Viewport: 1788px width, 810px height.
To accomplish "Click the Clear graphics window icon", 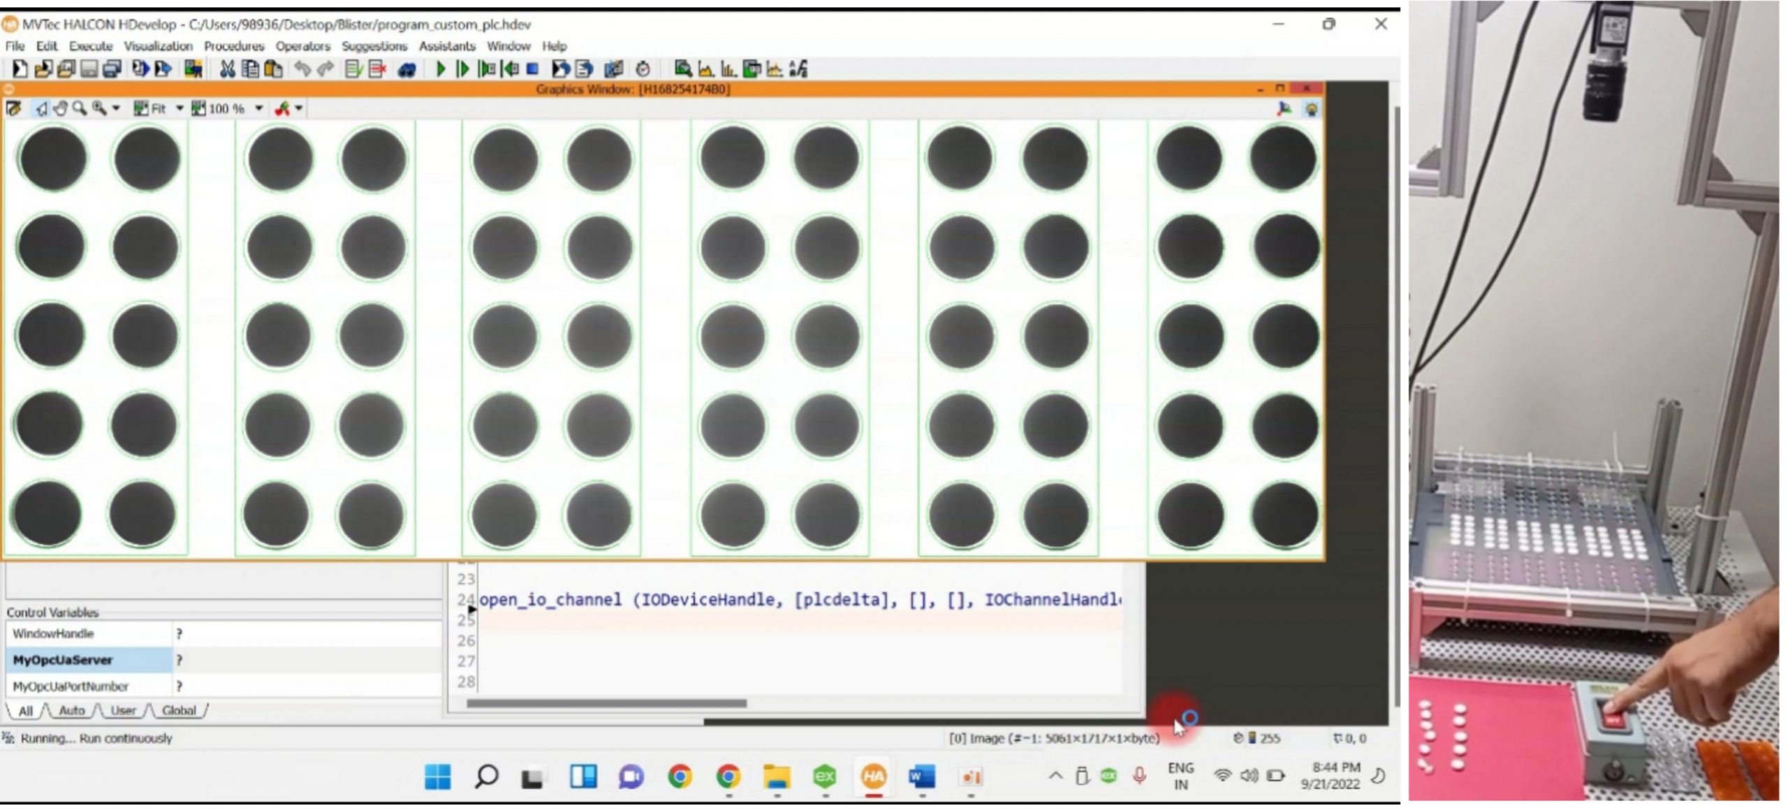I will click(x=13, y=109).
